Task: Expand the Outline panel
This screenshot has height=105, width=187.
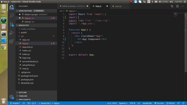Action: pos(36,92)
